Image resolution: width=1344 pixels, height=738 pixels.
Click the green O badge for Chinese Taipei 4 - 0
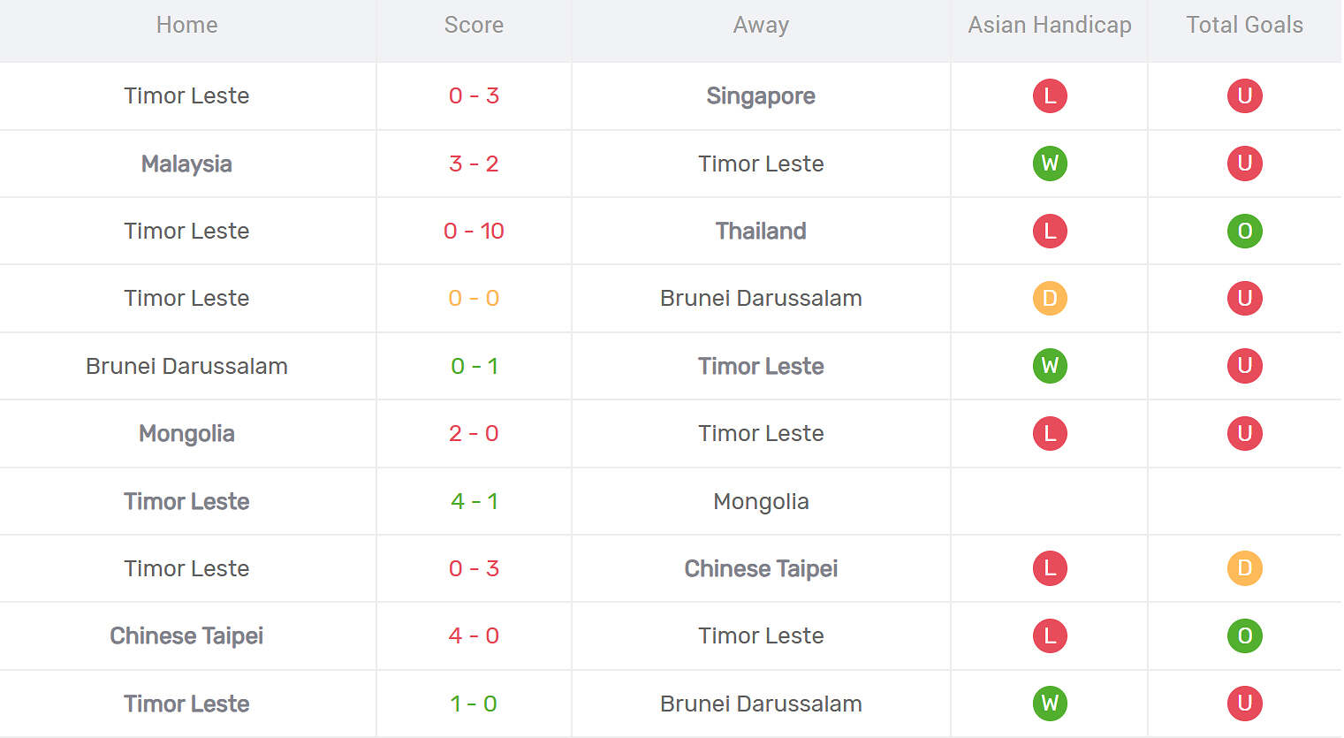pyautogui.click(x=1244, y=635)
